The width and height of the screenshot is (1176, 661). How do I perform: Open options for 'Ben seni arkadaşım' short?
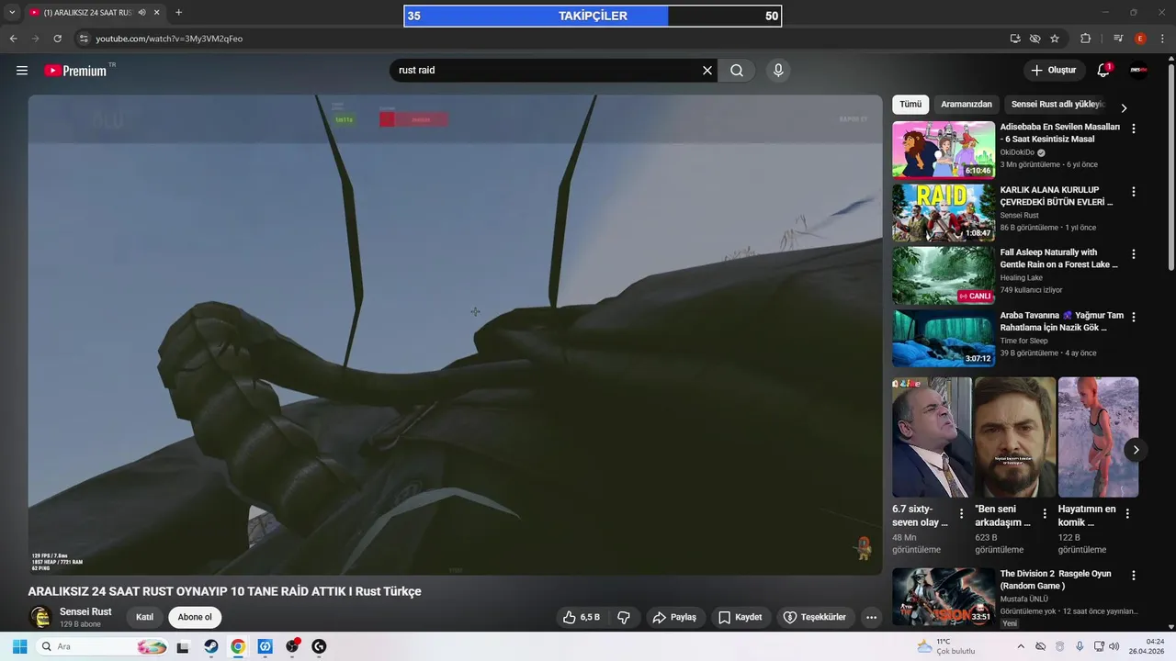tap(1045, 514)
